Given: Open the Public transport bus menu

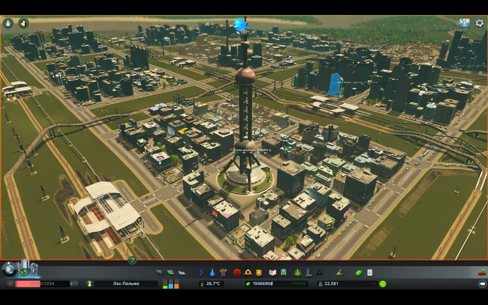Looking at the screenshot, I should point(284,272).
